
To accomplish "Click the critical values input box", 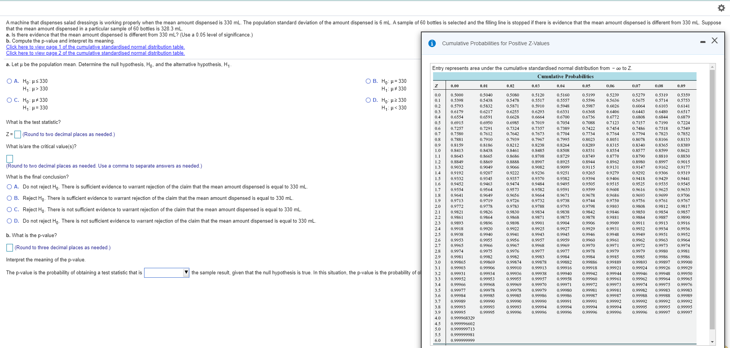I will (x=10, y=158).
